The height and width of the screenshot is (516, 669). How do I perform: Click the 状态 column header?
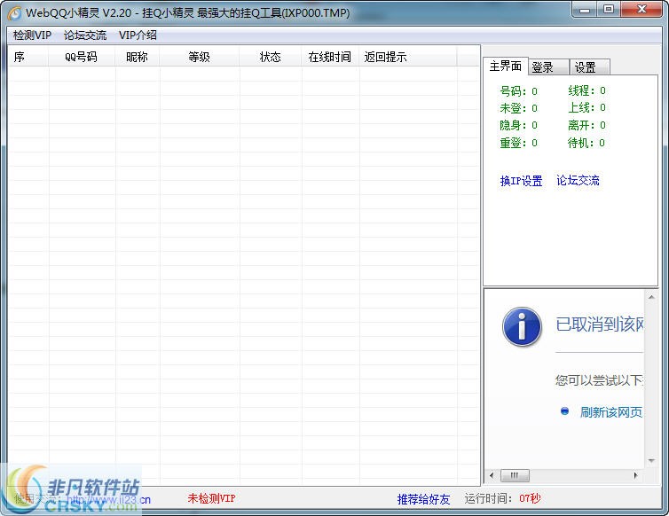click(271, 57)
